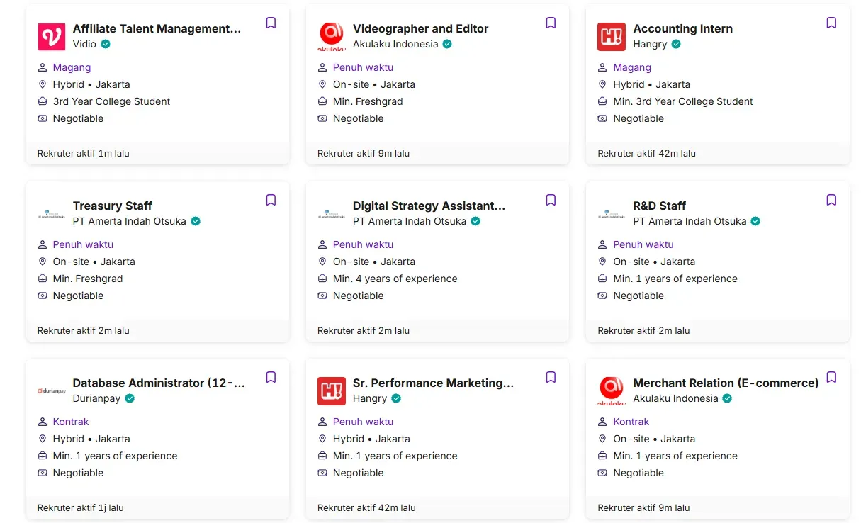This screenshot has width=861, height=523.
Task: Bookmark the Merchant Relation (E-commerce) job
Action: [831, 378]
